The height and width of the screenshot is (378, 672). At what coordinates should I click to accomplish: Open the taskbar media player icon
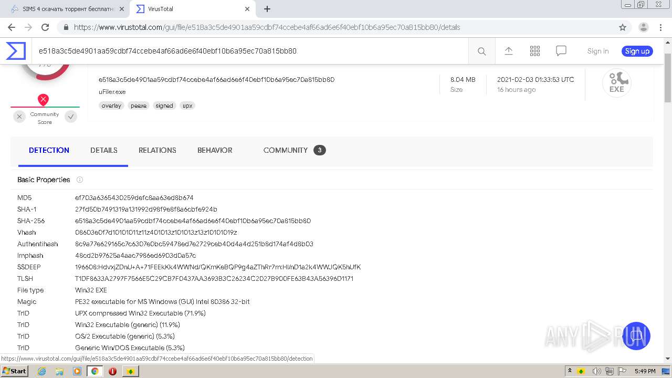pos(77,371)
